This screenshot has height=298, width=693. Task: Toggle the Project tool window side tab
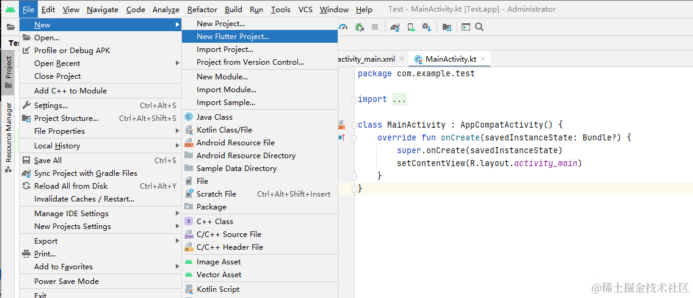click(9, 73)
